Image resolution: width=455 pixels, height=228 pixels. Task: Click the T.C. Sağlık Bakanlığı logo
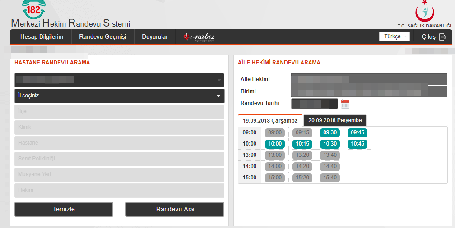(424, 11)
